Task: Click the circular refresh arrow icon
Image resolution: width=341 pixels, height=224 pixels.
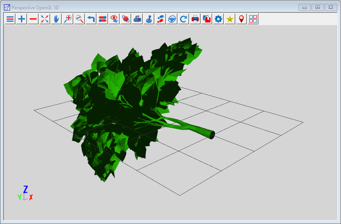Action: coord(184,19)
